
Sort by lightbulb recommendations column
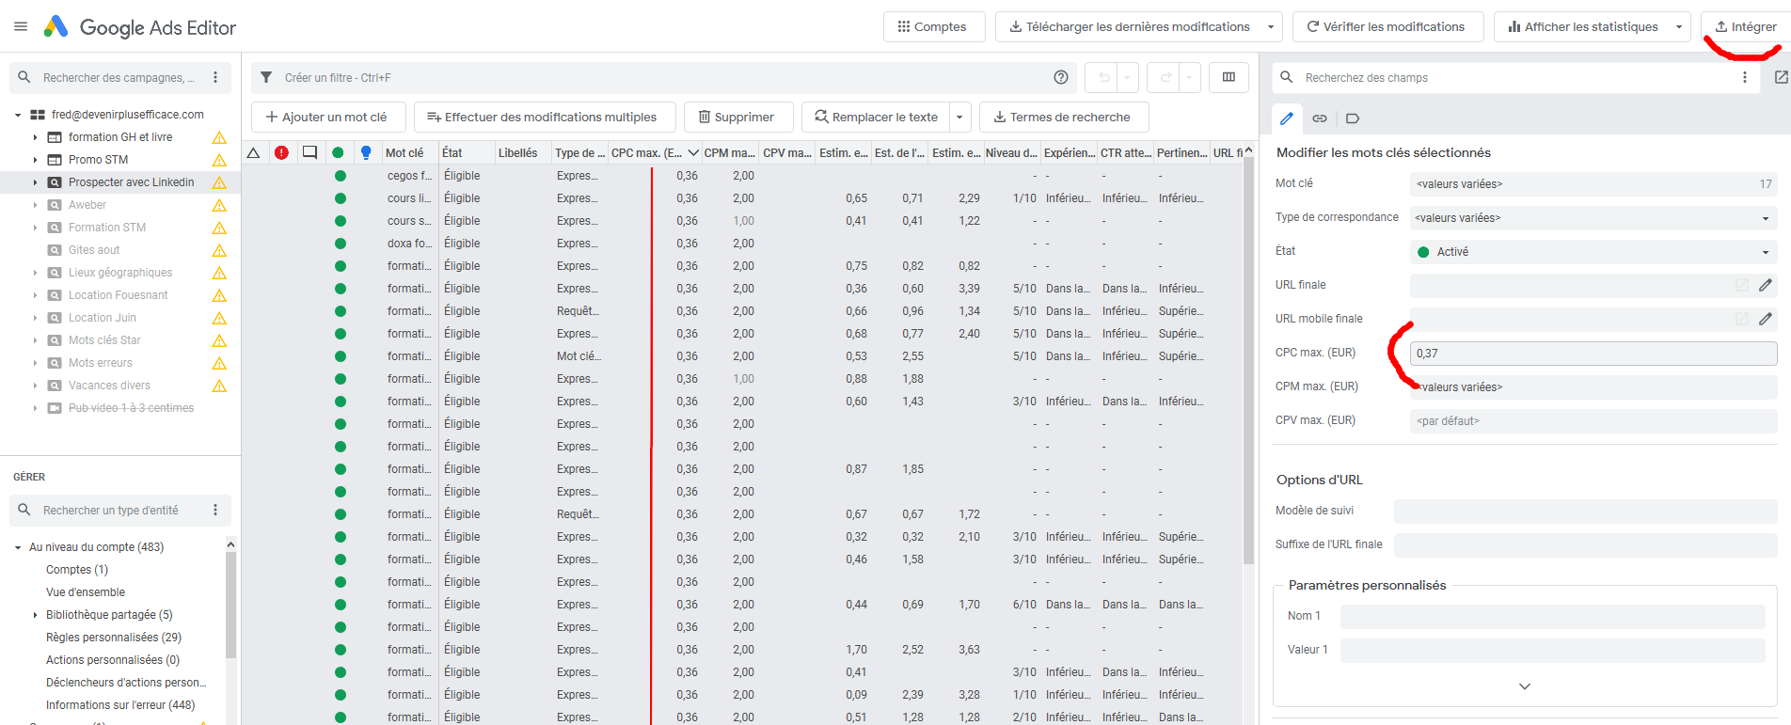[366, 152]
